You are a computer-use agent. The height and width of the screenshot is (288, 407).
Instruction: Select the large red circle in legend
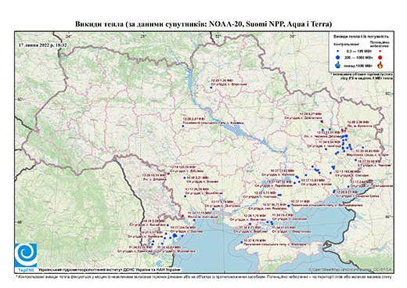pyautogui.click(x=380, y=57)
